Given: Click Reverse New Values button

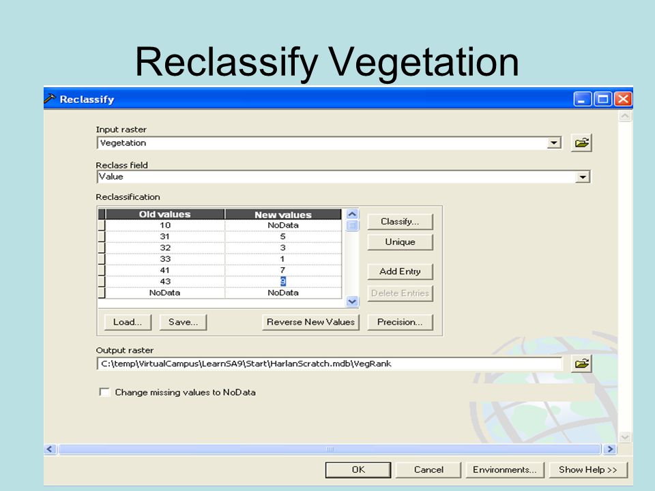Looking at the screenshot, I should click(310, 322).
